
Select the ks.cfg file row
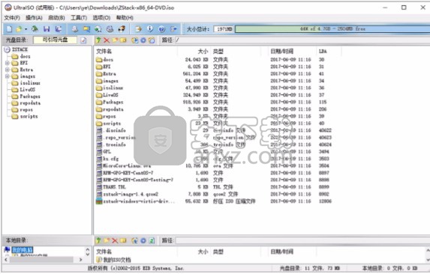(x=214, y=159)
